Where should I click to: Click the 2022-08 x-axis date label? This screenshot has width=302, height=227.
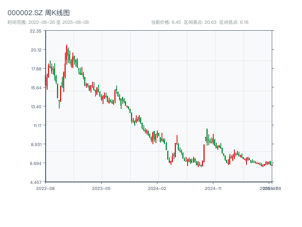coord(45,188)
